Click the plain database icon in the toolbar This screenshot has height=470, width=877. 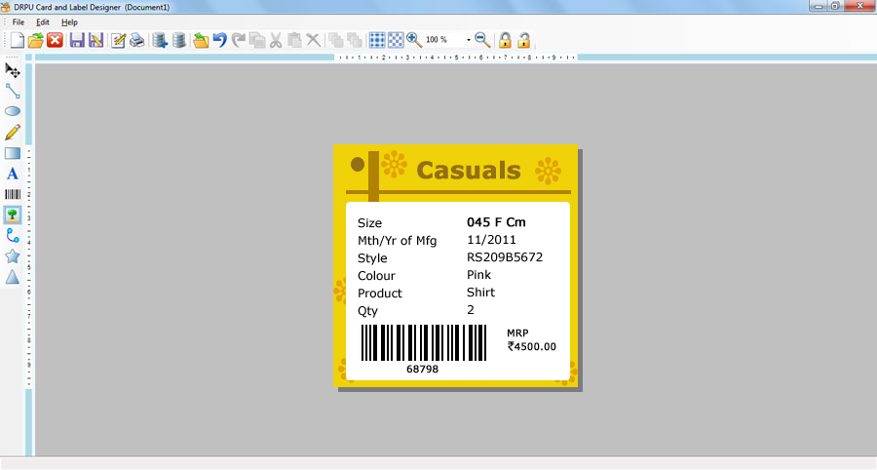point(179,40)
